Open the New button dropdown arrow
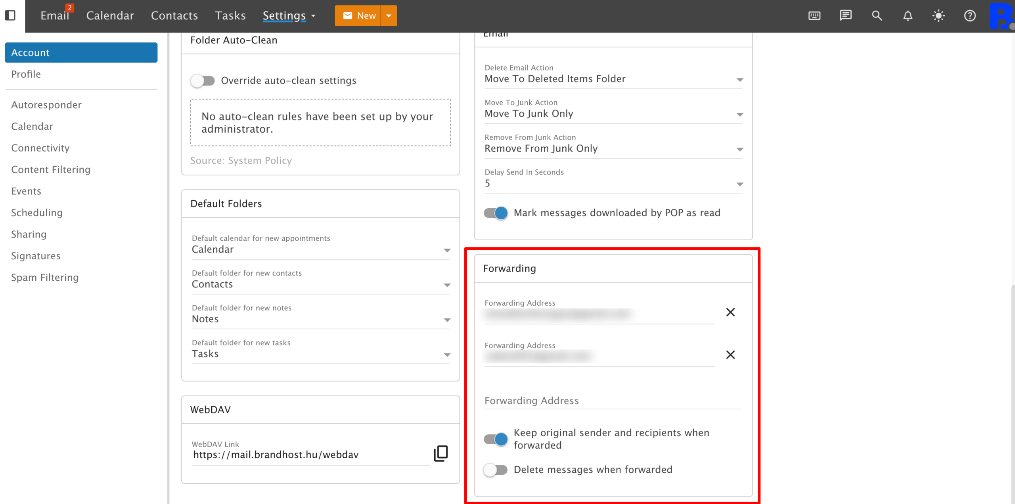 click(x=389, y=15)
